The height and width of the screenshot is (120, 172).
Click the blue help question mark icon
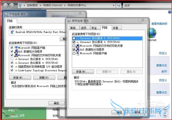[170, 12]
